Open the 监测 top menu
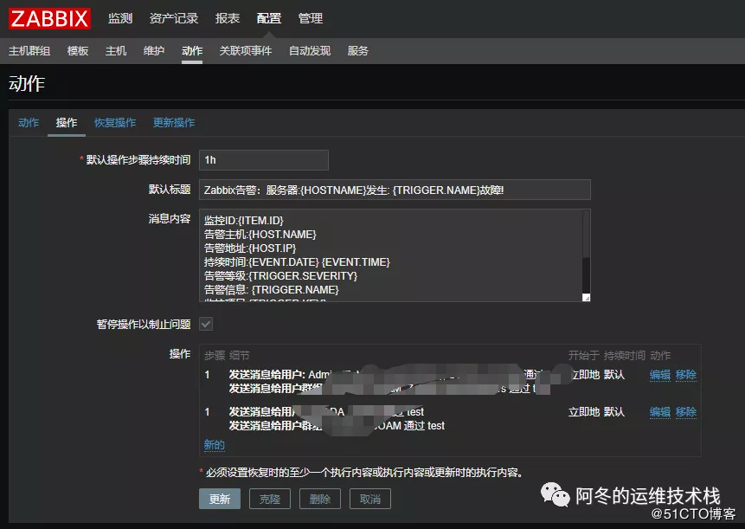The width and height of the screenshot is (745, 529). pos(119,18)
